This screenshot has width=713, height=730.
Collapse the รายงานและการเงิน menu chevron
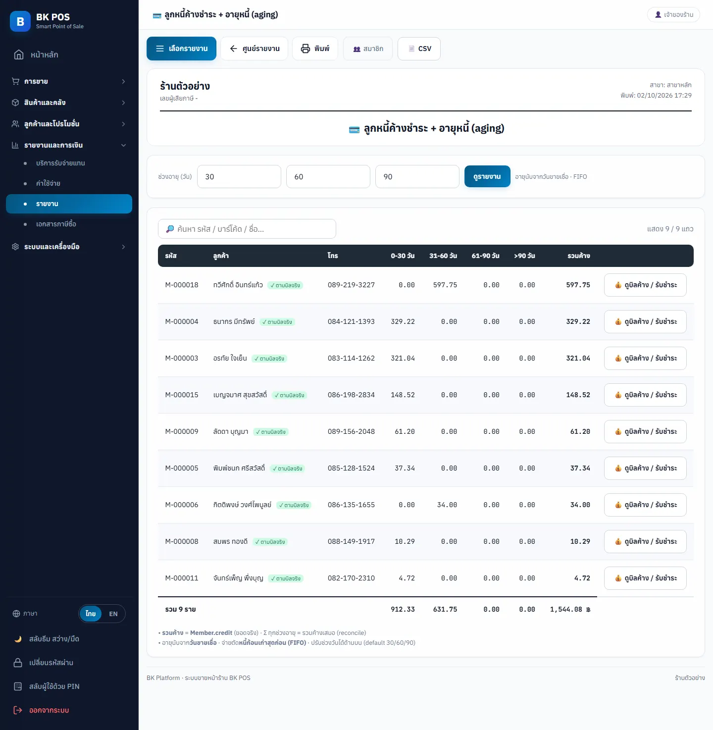coord(123,145)
